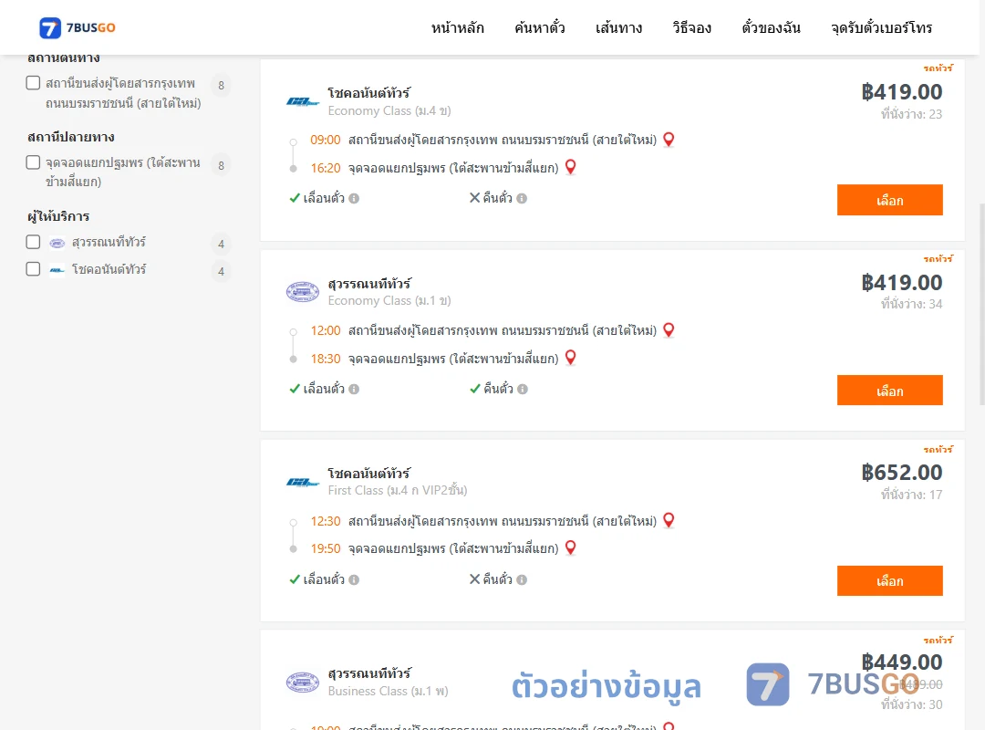Check the โชคอนันต์ทัวร์ operator filter
985x730 pixels.
coord(34,269)
